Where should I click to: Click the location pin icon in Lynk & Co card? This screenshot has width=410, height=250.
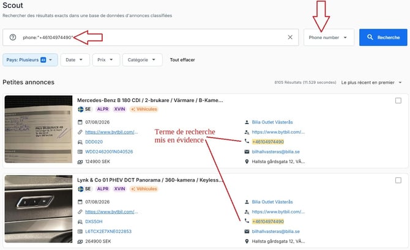click(x=247, y=241)
